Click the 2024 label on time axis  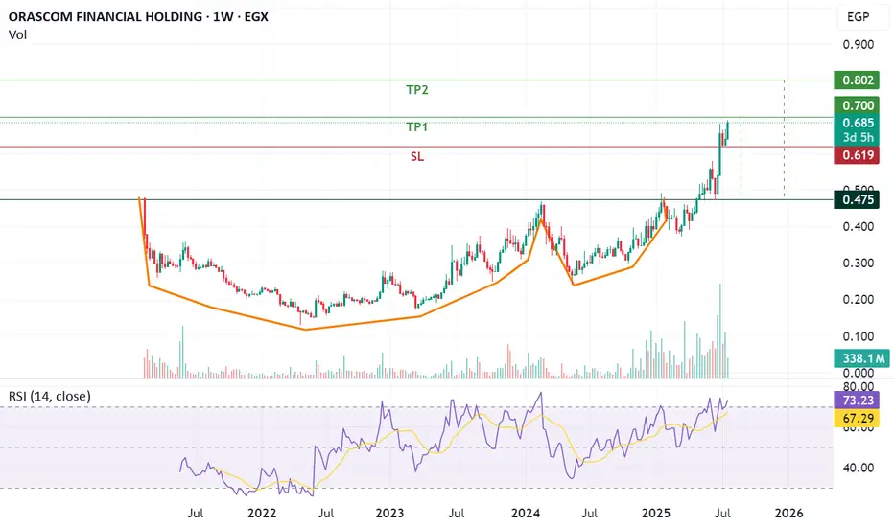point(525,514)
